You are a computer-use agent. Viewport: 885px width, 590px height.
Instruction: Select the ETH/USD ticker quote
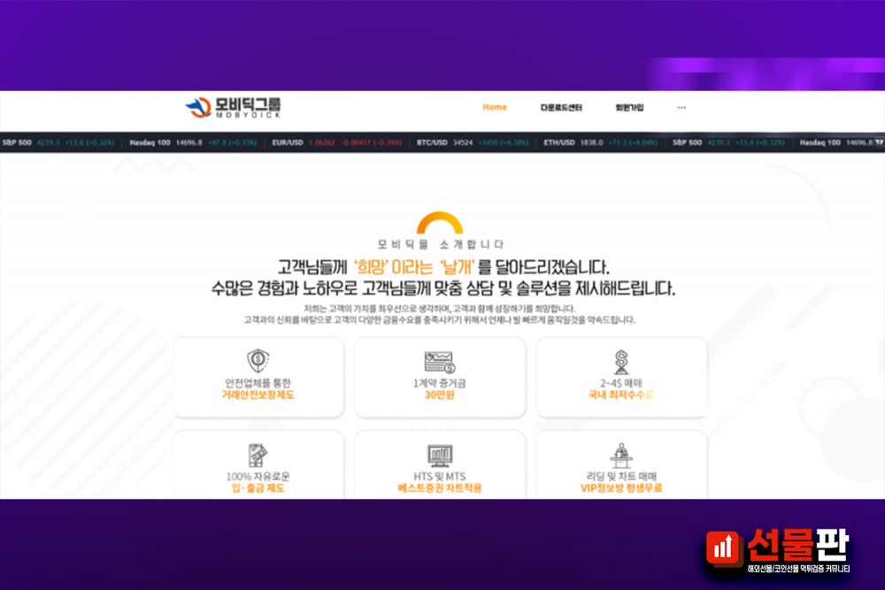coord(599,142)
